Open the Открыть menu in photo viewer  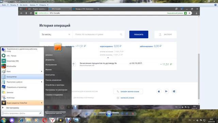tap(44, 5)
